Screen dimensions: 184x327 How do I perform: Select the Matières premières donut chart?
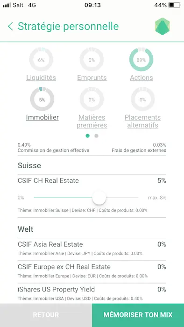(x=92, y=100)
